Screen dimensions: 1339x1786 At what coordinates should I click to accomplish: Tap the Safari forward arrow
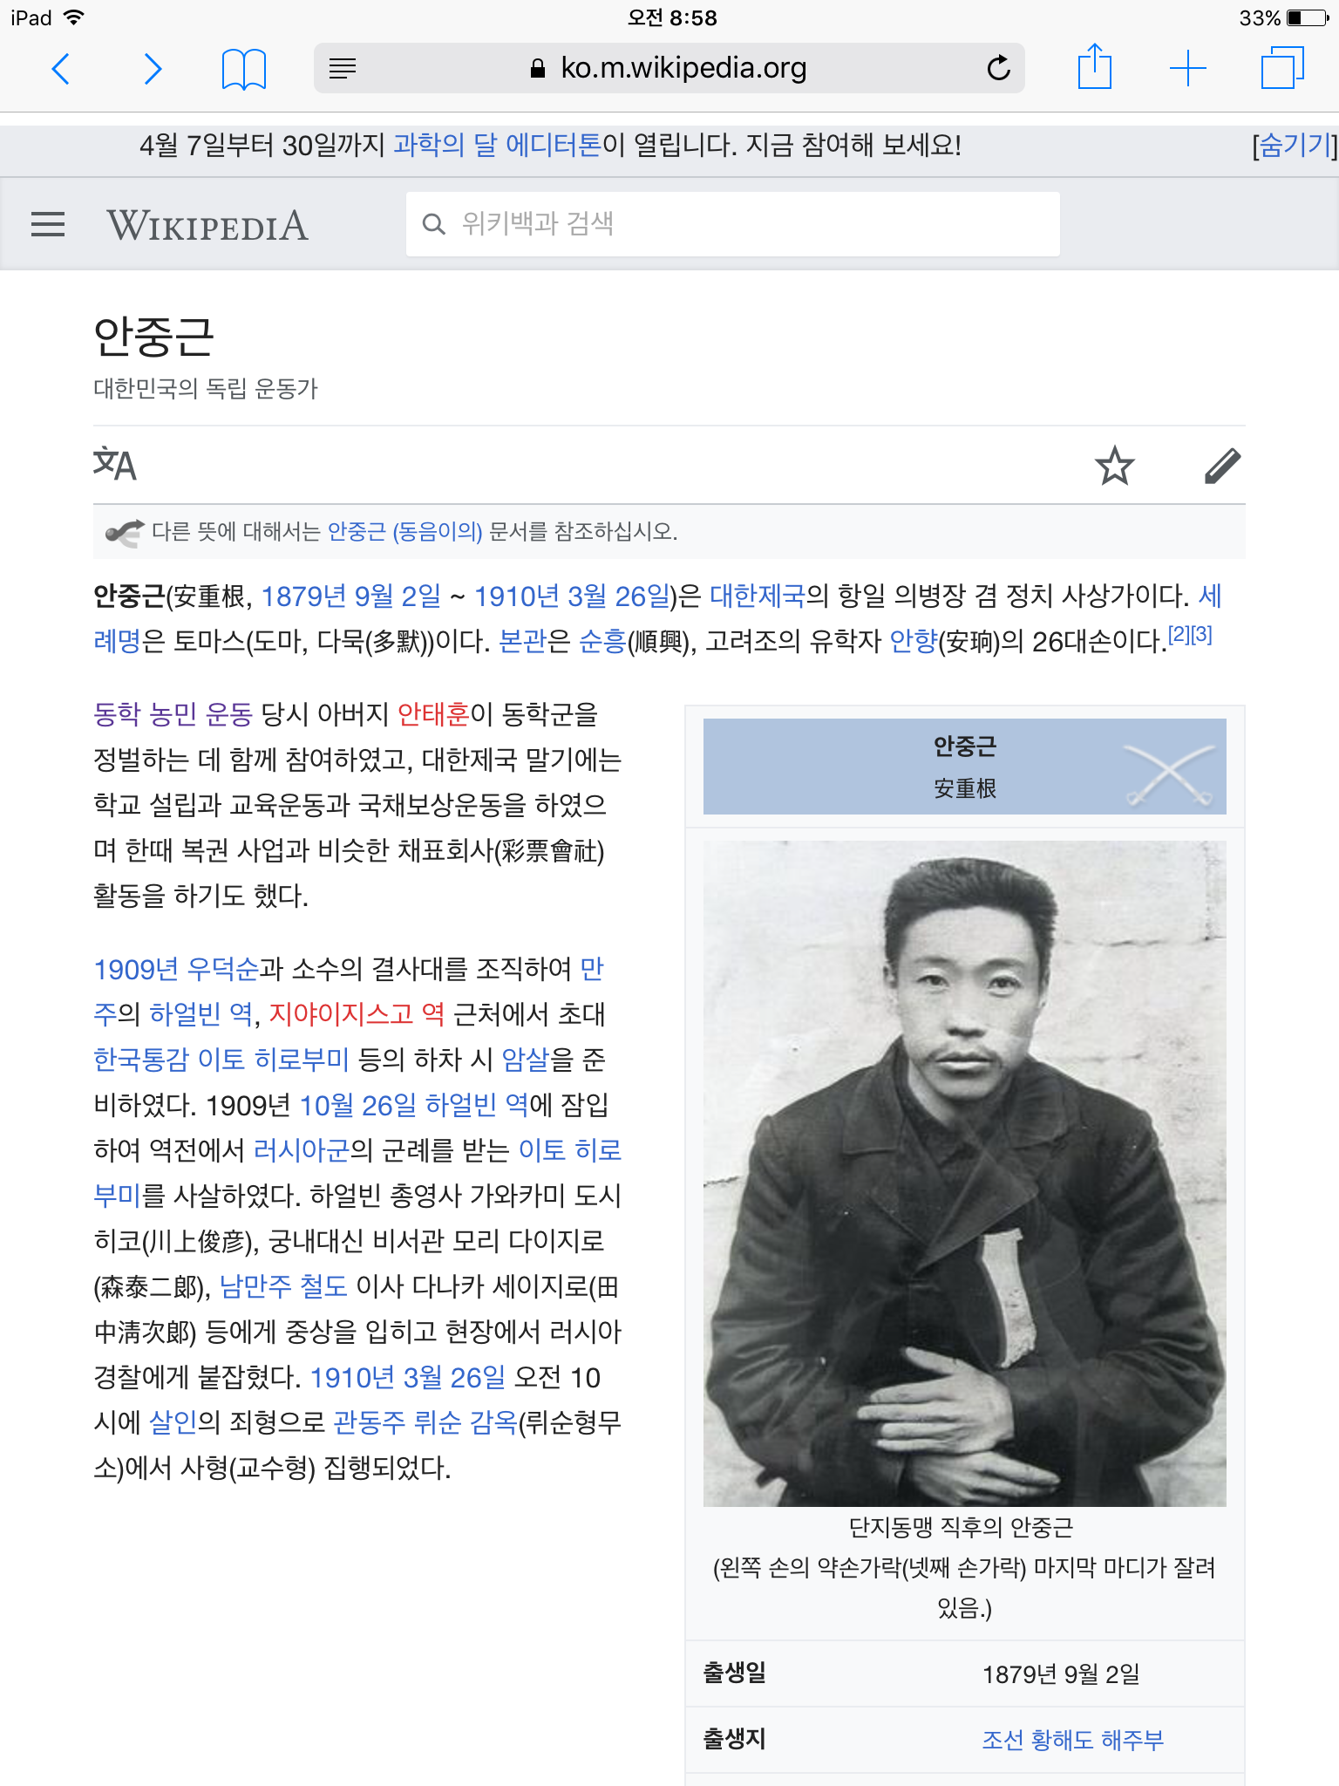(x=153, y=68)
